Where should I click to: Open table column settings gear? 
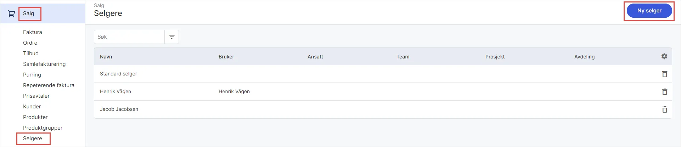[x=664, y=56]
